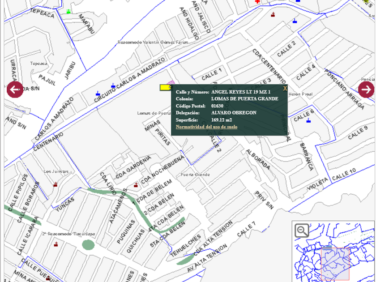376x282 pixels.
Task: Click the BARRANCA street label
Action: pyautogui.click(x=307, y=156)
